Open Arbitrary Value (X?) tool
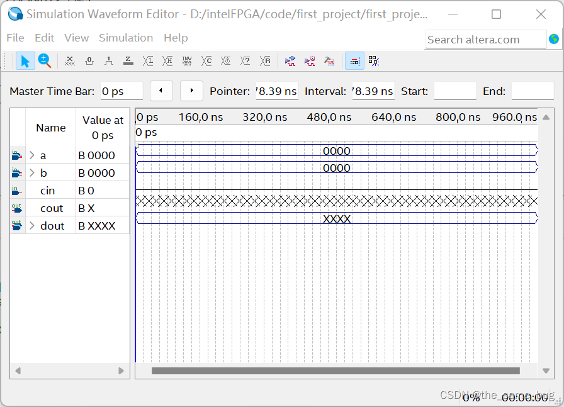The width and height of the screenshot is (564, 407). pyautogui.click(x=245, y=61)
